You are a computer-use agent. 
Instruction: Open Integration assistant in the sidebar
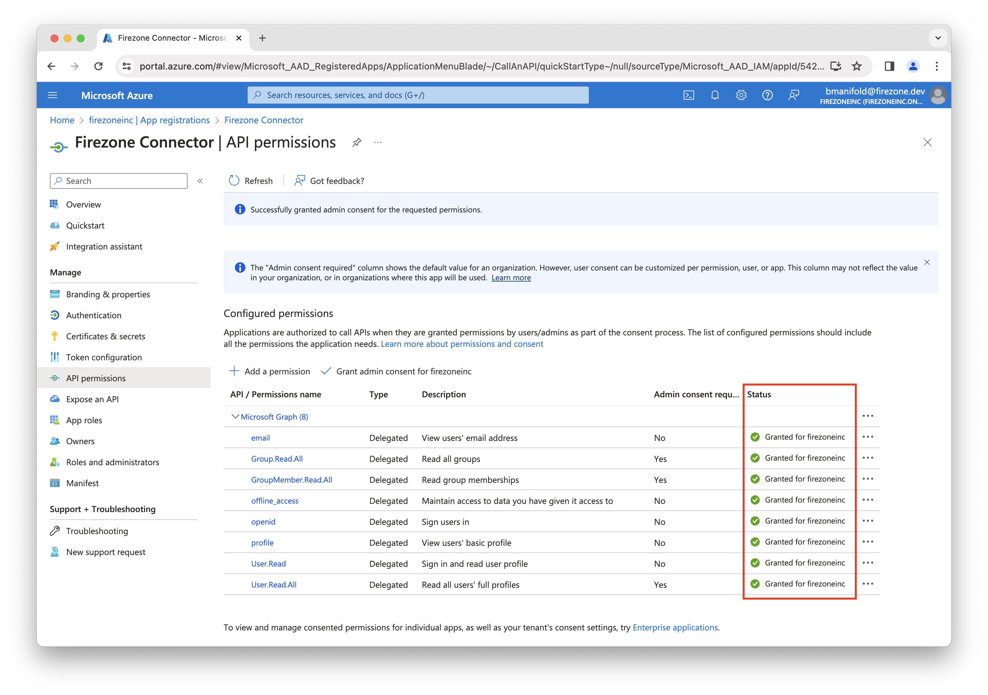click(x=104, y=247)
